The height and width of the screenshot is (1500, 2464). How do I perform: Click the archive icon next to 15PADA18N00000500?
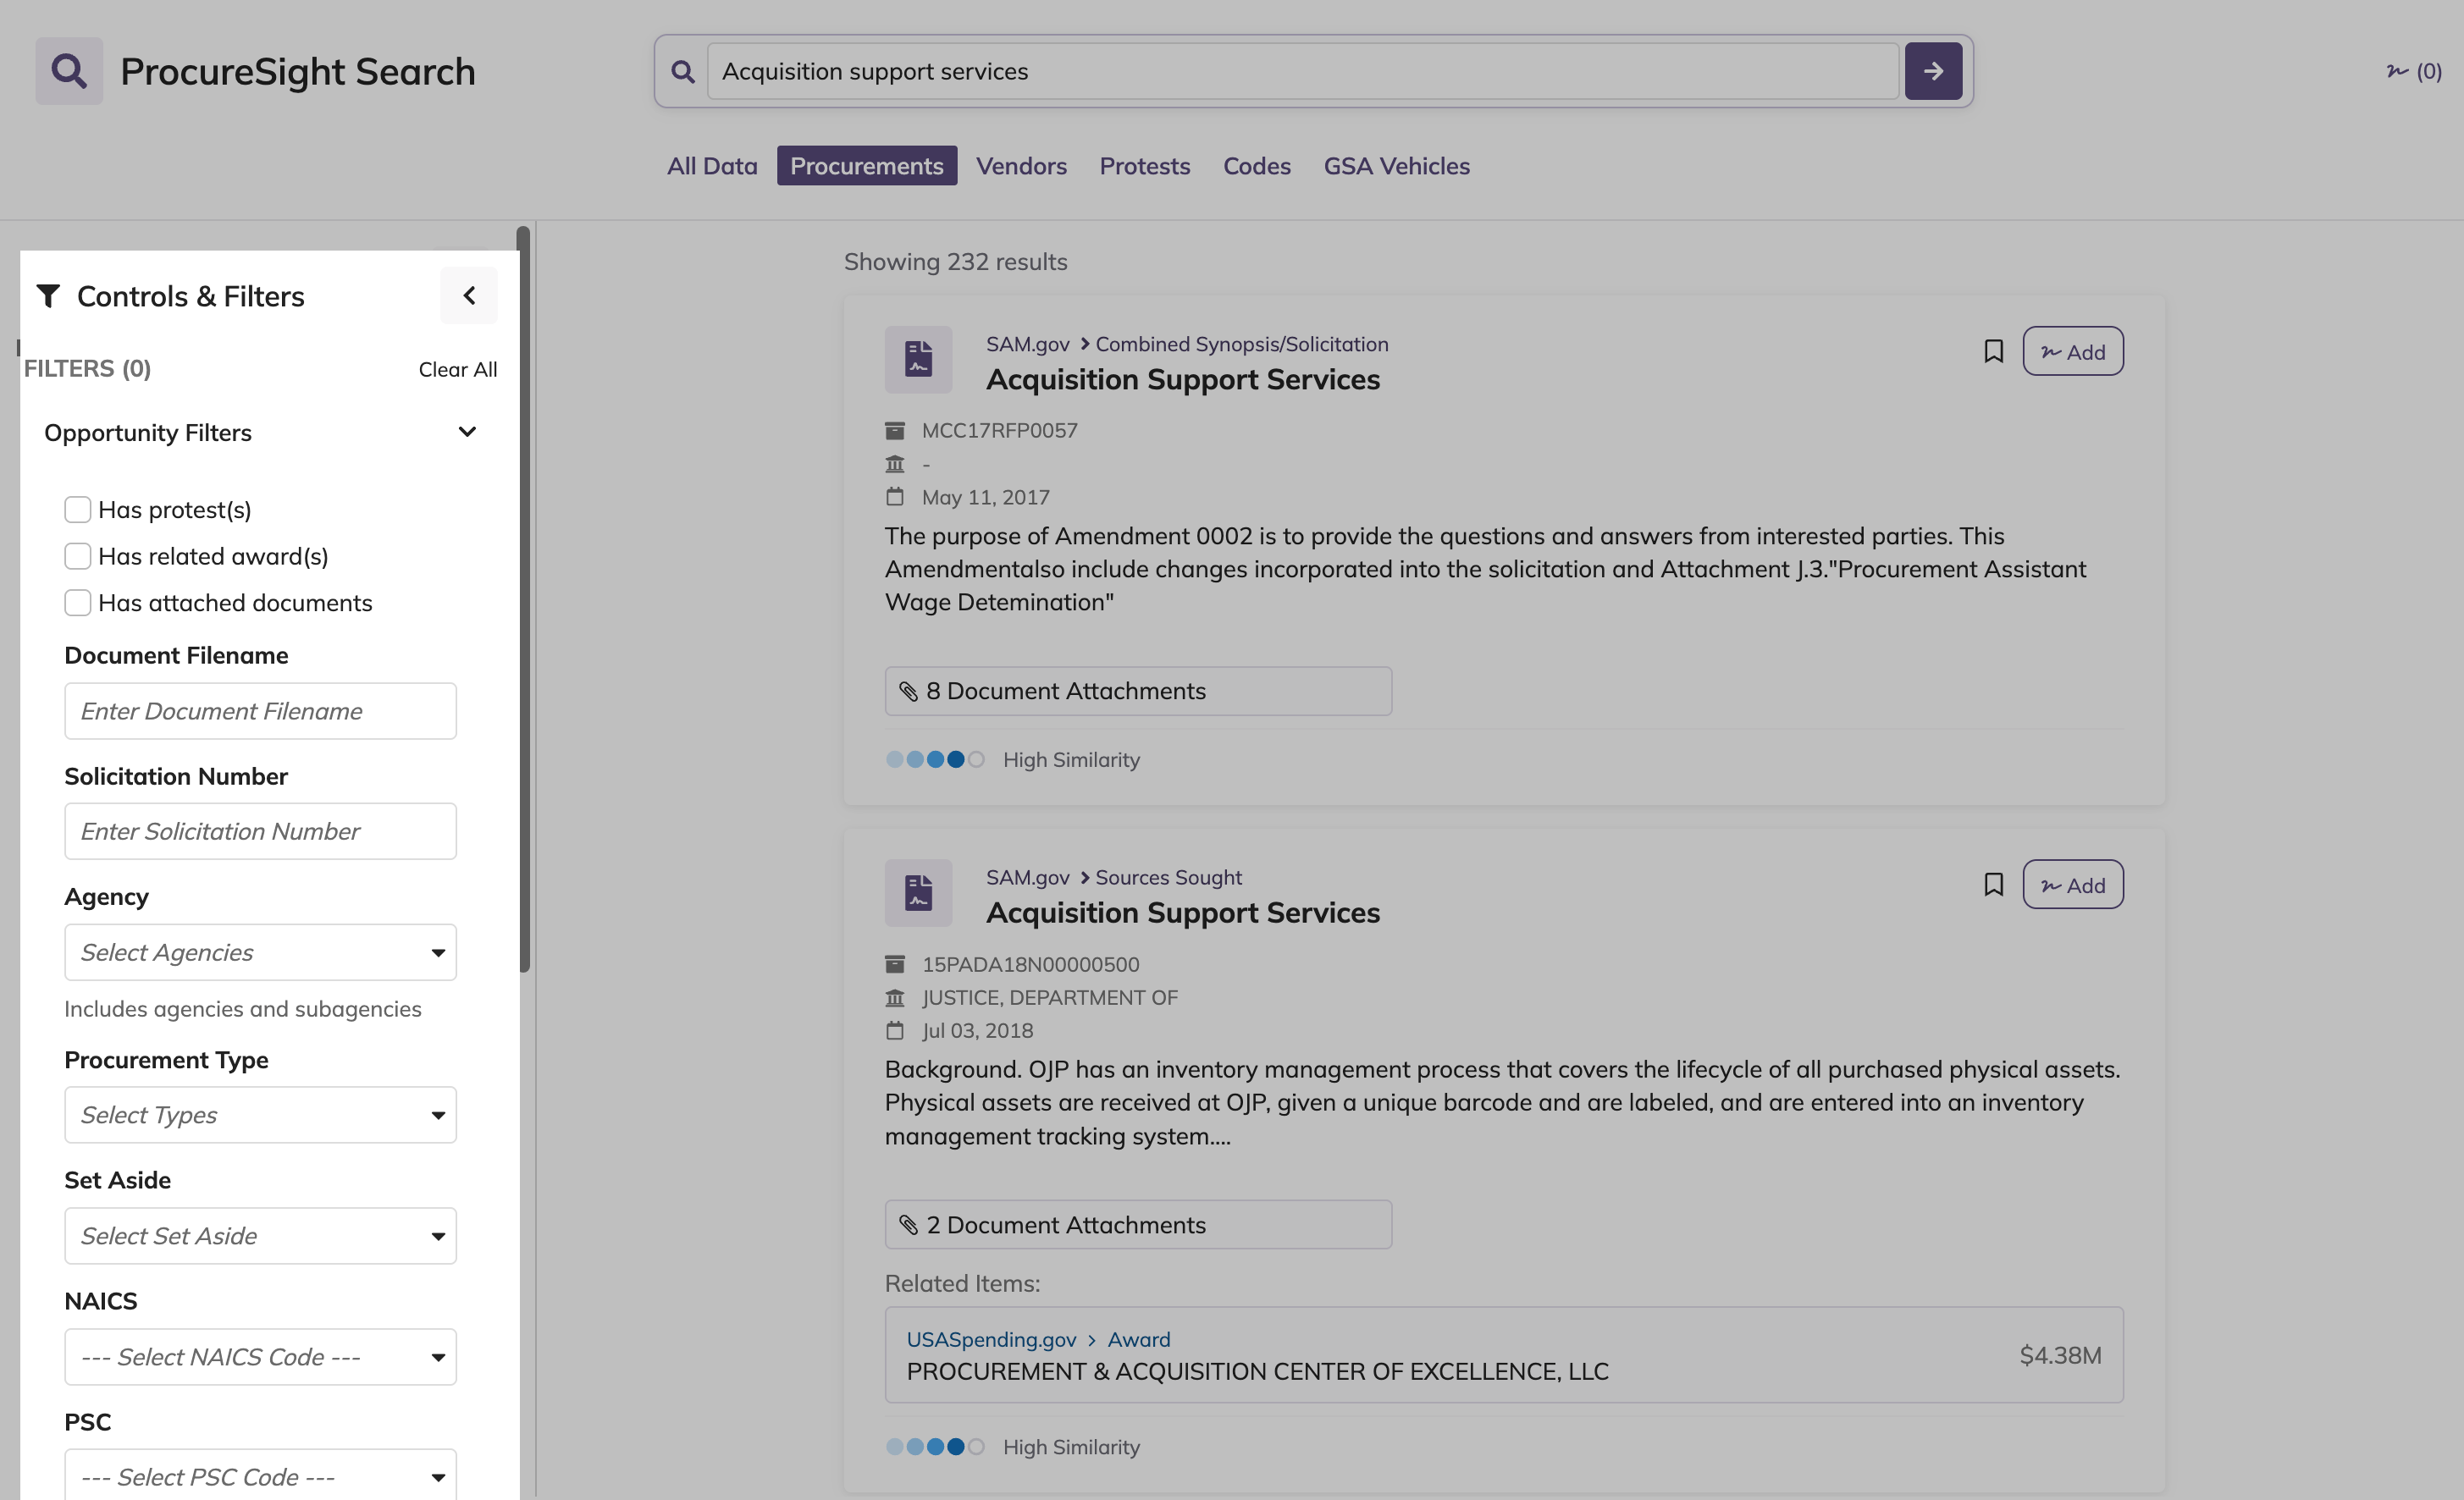coord(895,964)
